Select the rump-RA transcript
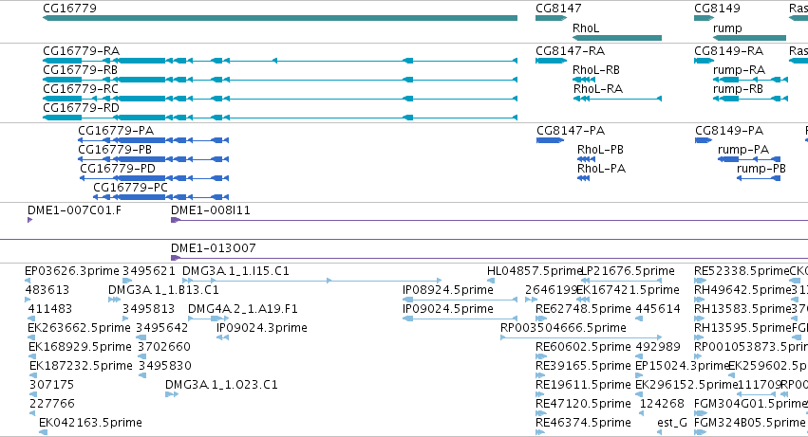The width and height of the screenshot is (808, 437). (750, 80)
